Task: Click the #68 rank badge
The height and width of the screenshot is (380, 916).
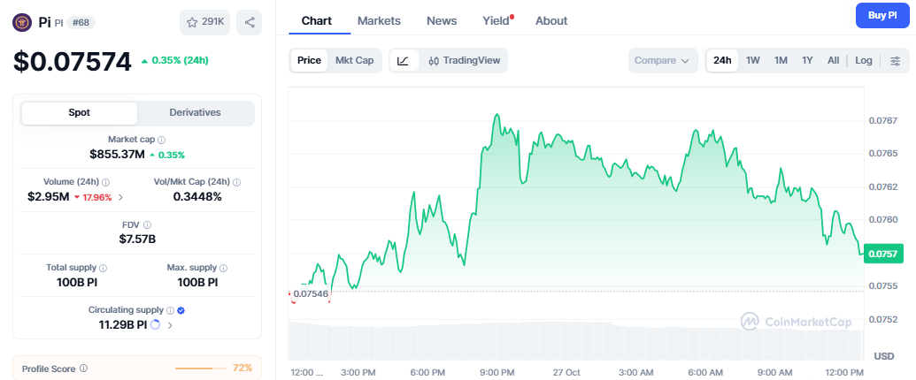Action: click(81, 23)
